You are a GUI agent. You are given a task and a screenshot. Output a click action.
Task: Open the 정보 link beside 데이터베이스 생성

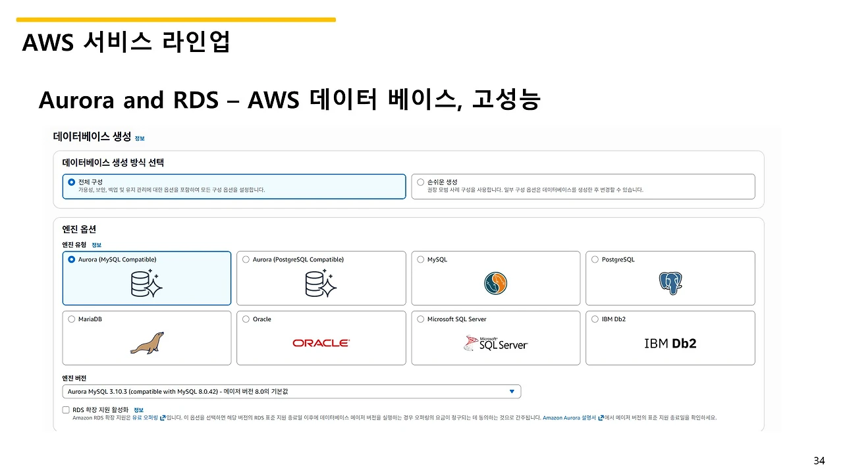(x=140, y=138)
